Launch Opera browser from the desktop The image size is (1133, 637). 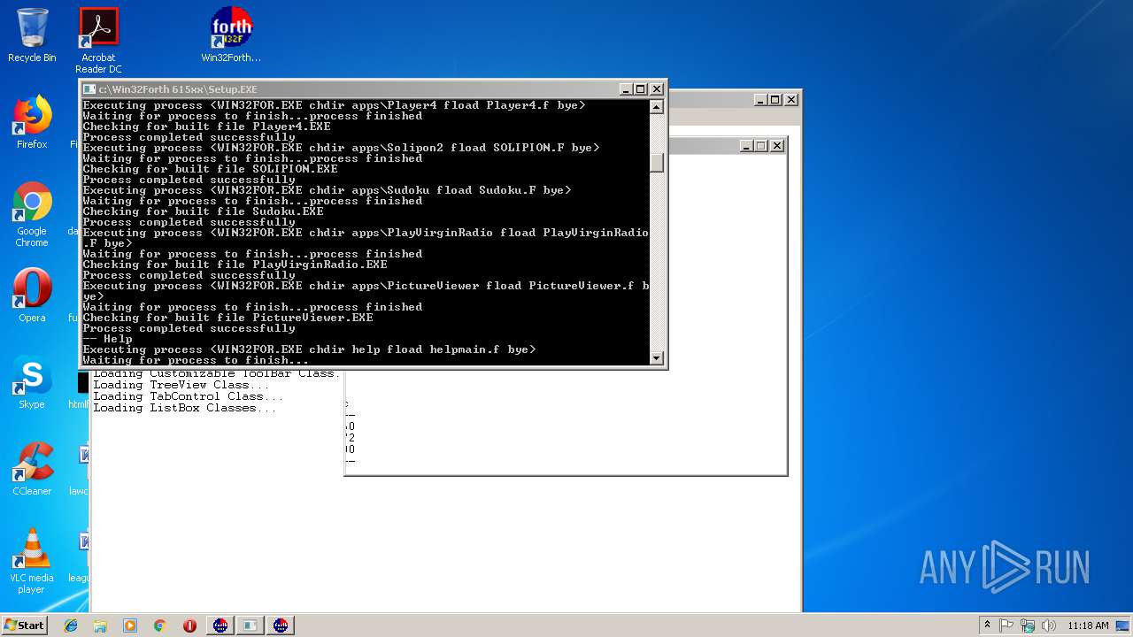click(x=32, y=295)
